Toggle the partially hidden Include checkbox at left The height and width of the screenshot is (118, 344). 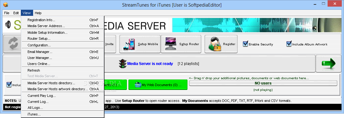click(x=9, y=85)
